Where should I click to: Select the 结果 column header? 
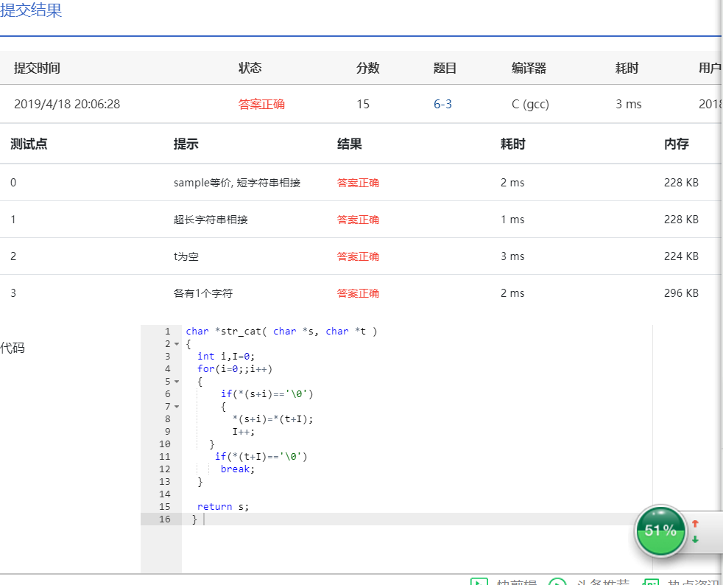pyautogui.click(x=349, y=144)
